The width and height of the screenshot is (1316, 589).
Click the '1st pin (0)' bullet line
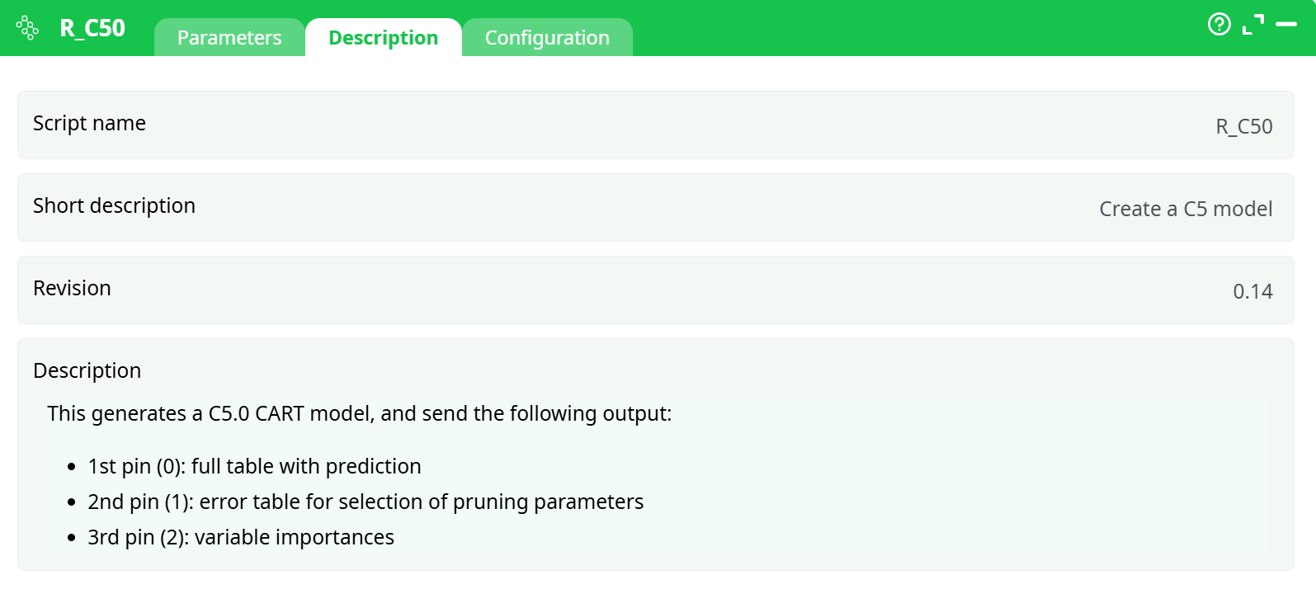click(254, 466)
